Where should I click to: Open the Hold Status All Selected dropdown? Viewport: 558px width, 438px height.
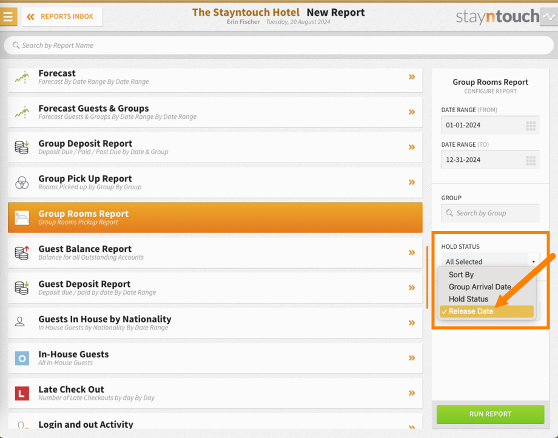490,261
